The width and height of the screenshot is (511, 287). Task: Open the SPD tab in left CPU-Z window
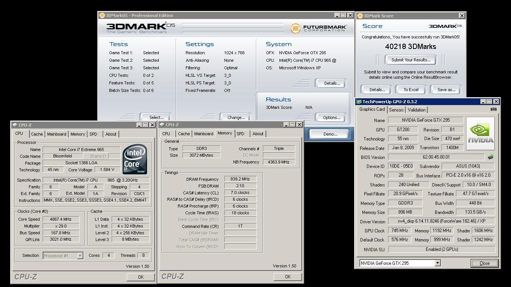pyautogui.click(x=93, y=134)
